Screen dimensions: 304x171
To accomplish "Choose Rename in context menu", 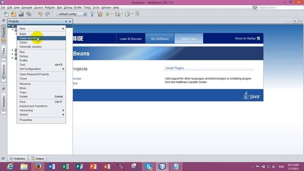I will 41,84.
